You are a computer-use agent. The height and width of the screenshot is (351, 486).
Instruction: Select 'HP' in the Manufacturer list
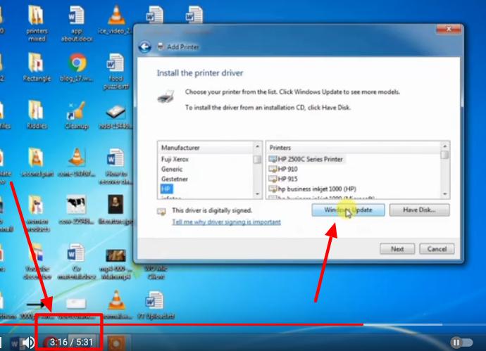point(166,189)
